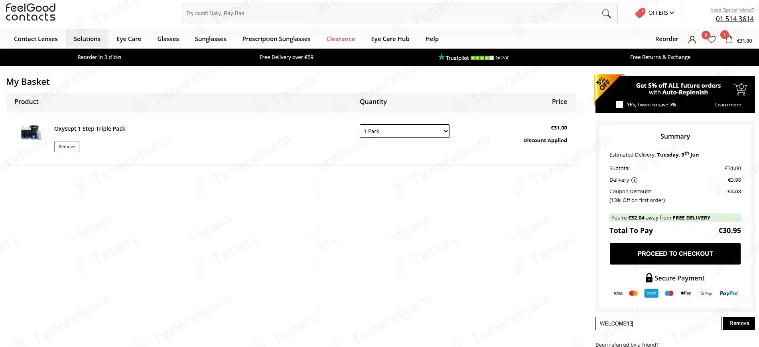Image resolution: width=759 pixels, height=347 pixels.
Task: Click 'Need Optical Advice?' link
Action: pos(732,10)
